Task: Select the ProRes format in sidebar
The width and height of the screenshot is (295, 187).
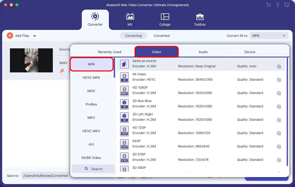Action: 91,104
